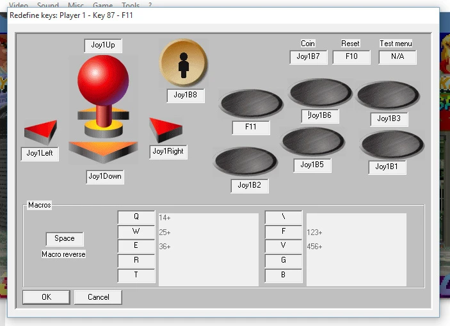
Task: Change the Space macro reverse key
Action: click(65, 239)
